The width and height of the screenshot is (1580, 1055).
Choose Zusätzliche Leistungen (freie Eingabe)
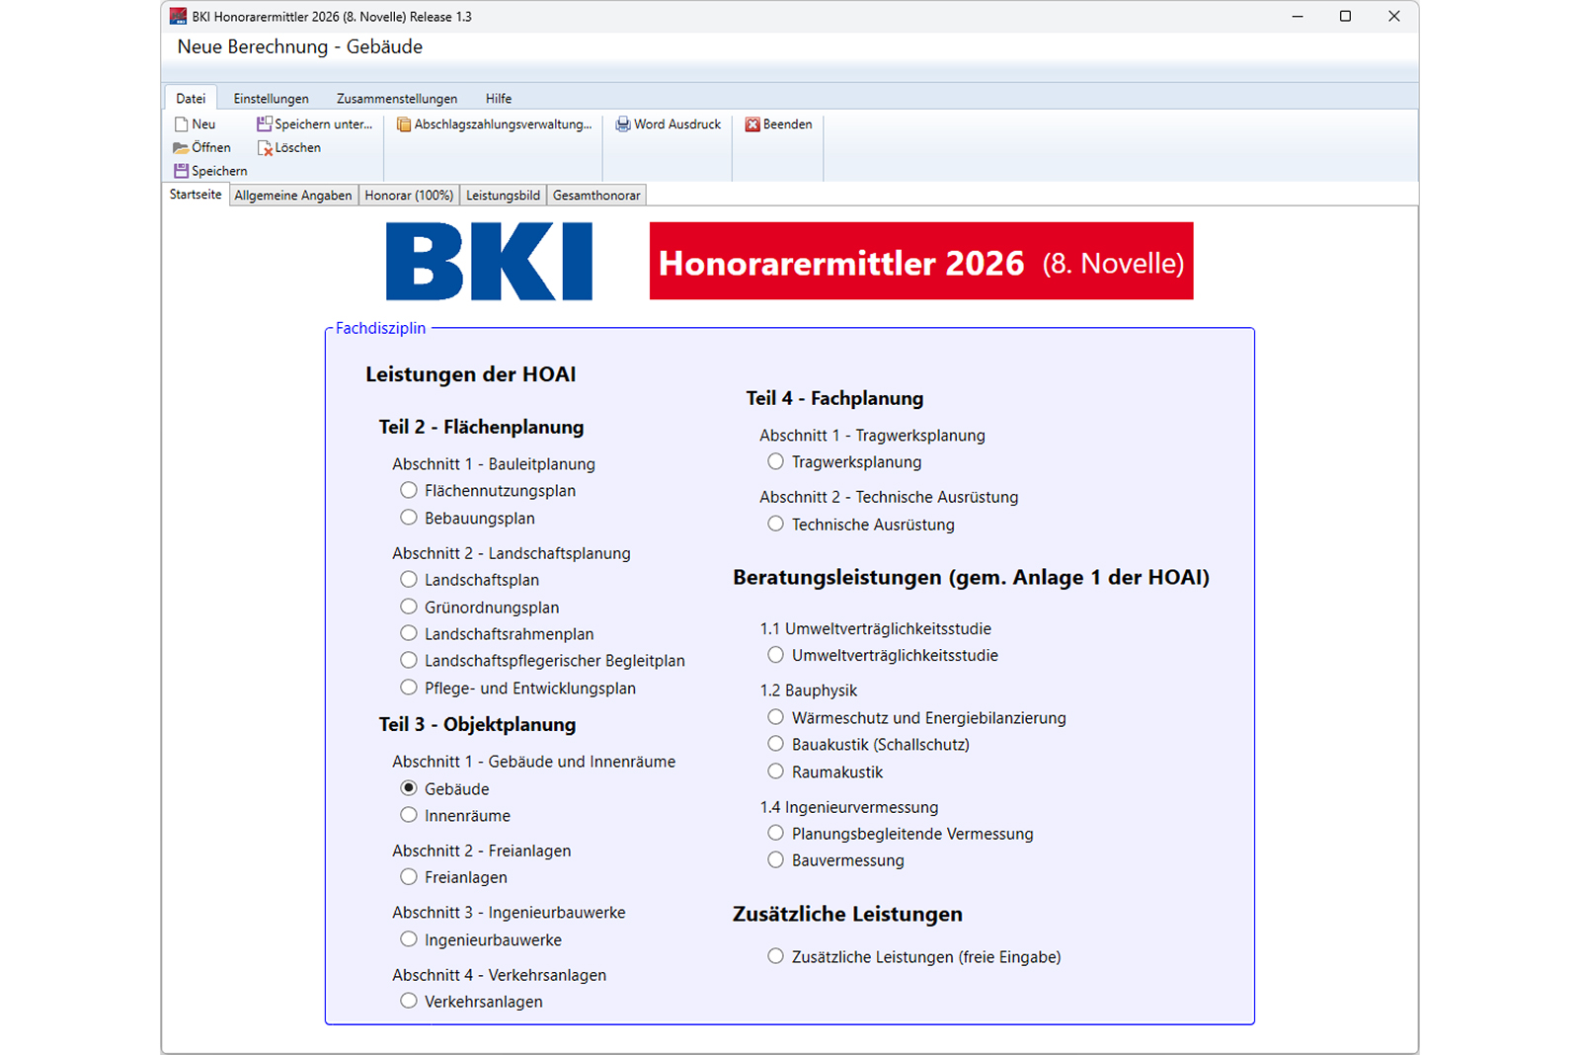click(x=776, y=956)
